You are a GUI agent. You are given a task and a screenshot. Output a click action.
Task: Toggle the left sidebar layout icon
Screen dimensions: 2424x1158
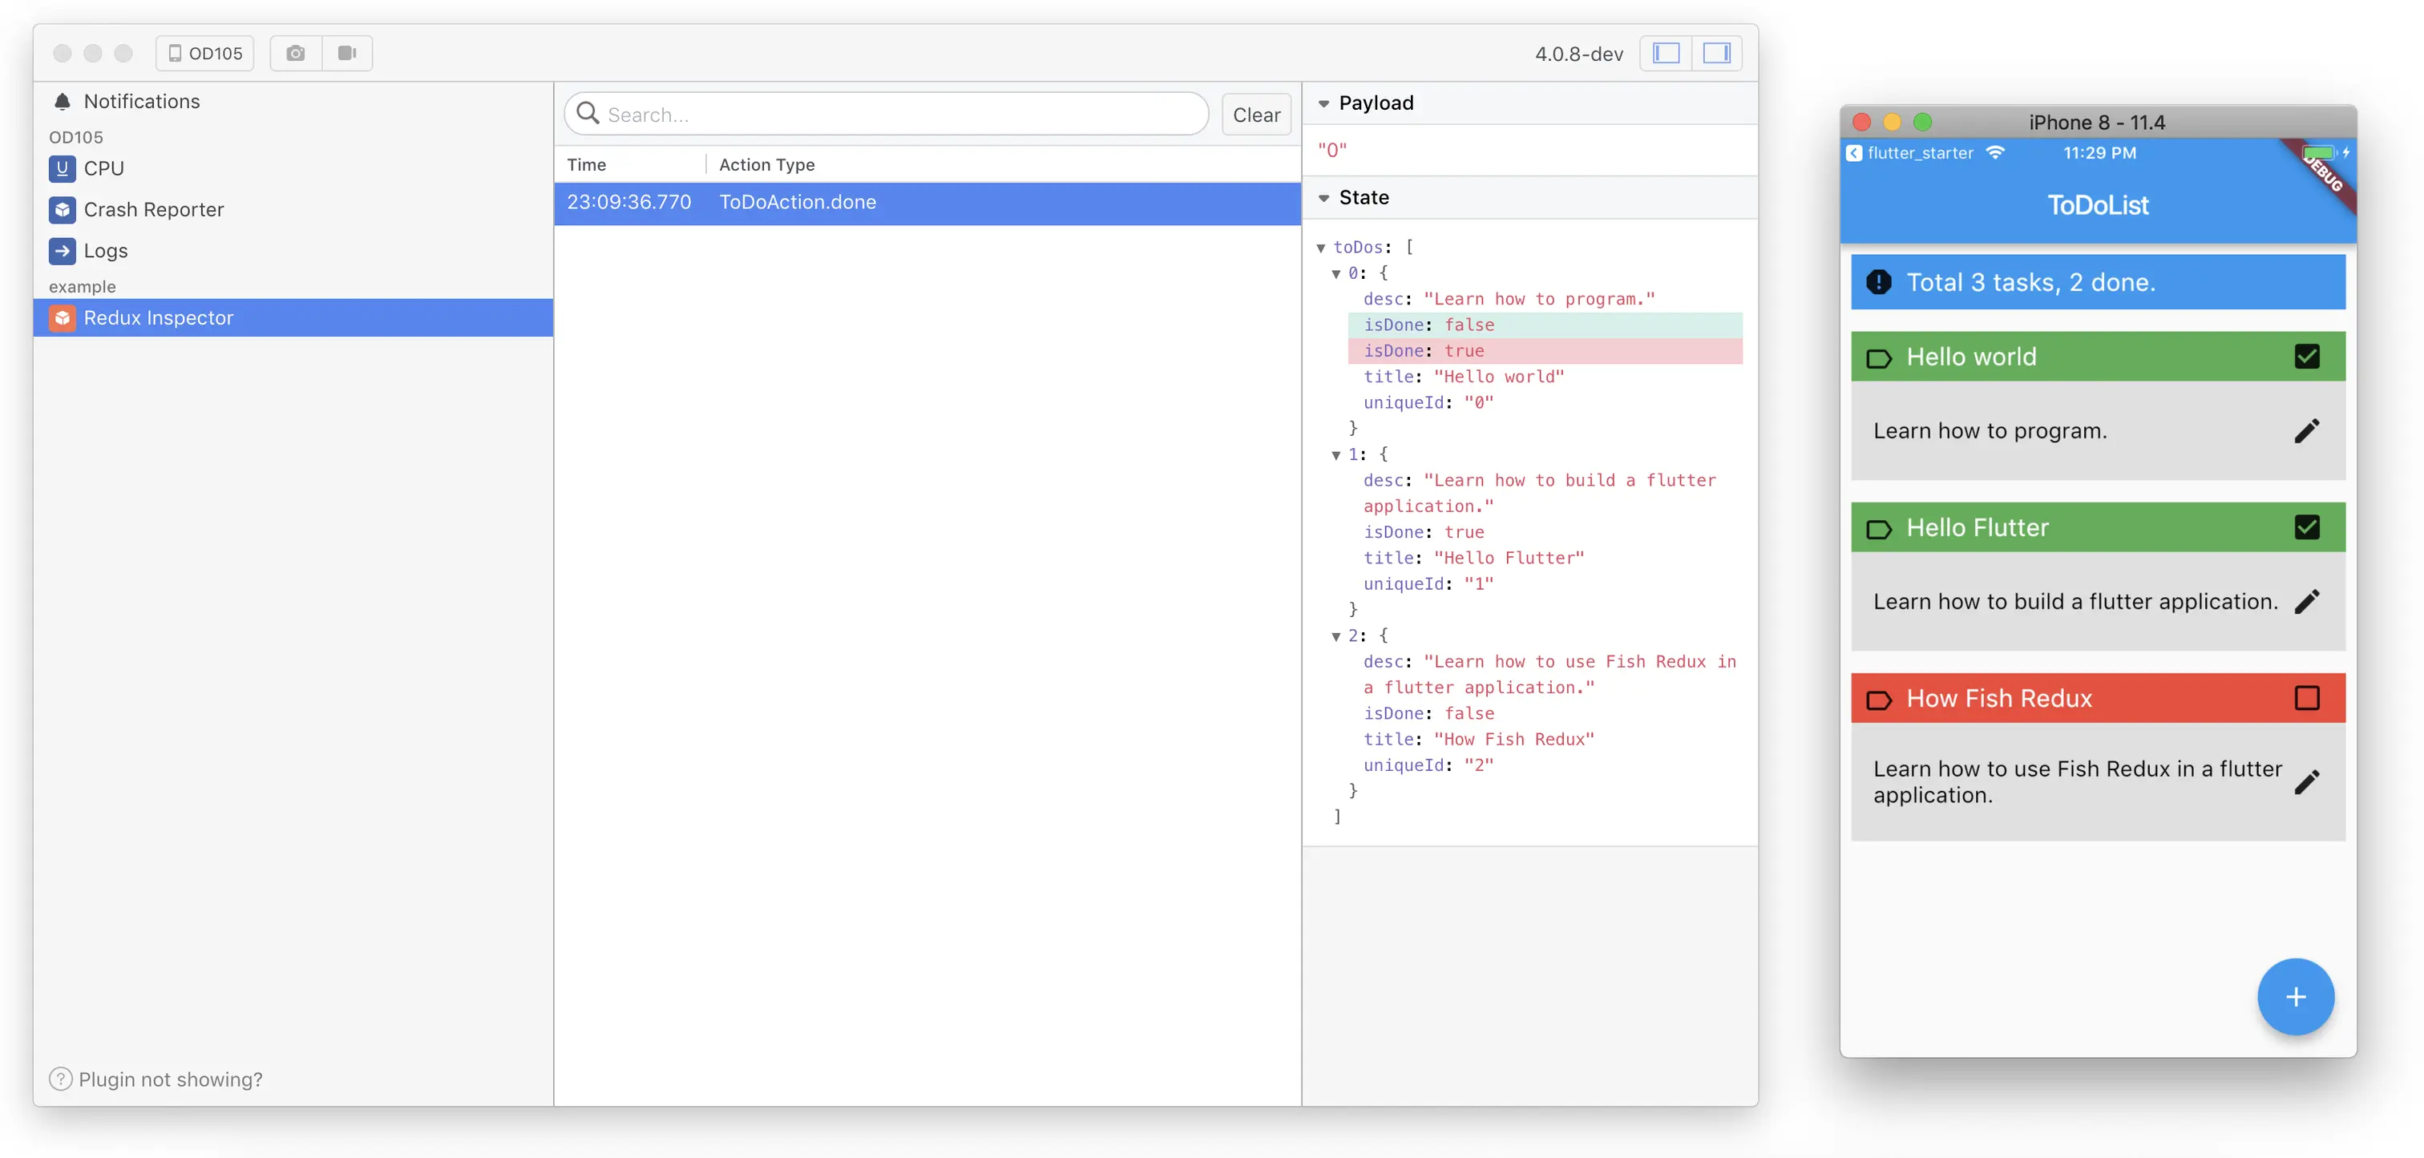(x=1666, y=54)
